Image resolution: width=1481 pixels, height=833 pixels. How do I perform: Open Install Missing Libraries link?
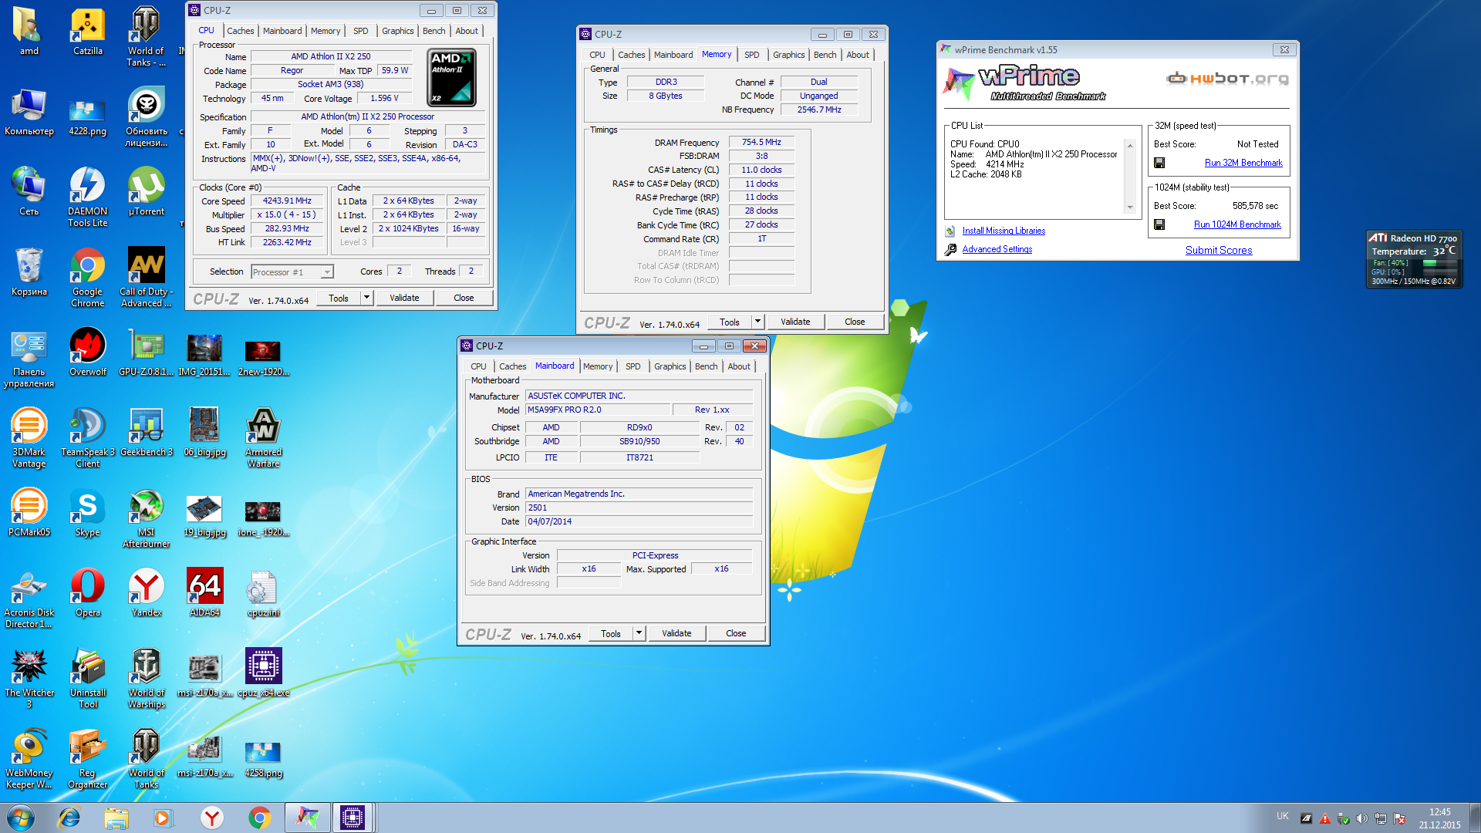coord(1004,231)
